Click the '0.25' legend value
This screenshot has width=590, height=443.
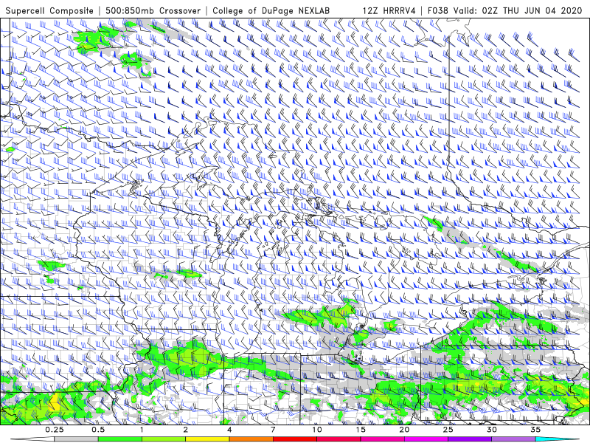(55, 430)
